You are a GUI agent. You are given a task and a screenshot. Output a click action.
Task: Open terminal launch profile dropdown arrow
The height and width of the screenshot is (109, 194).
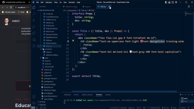[x=182, y=95]
